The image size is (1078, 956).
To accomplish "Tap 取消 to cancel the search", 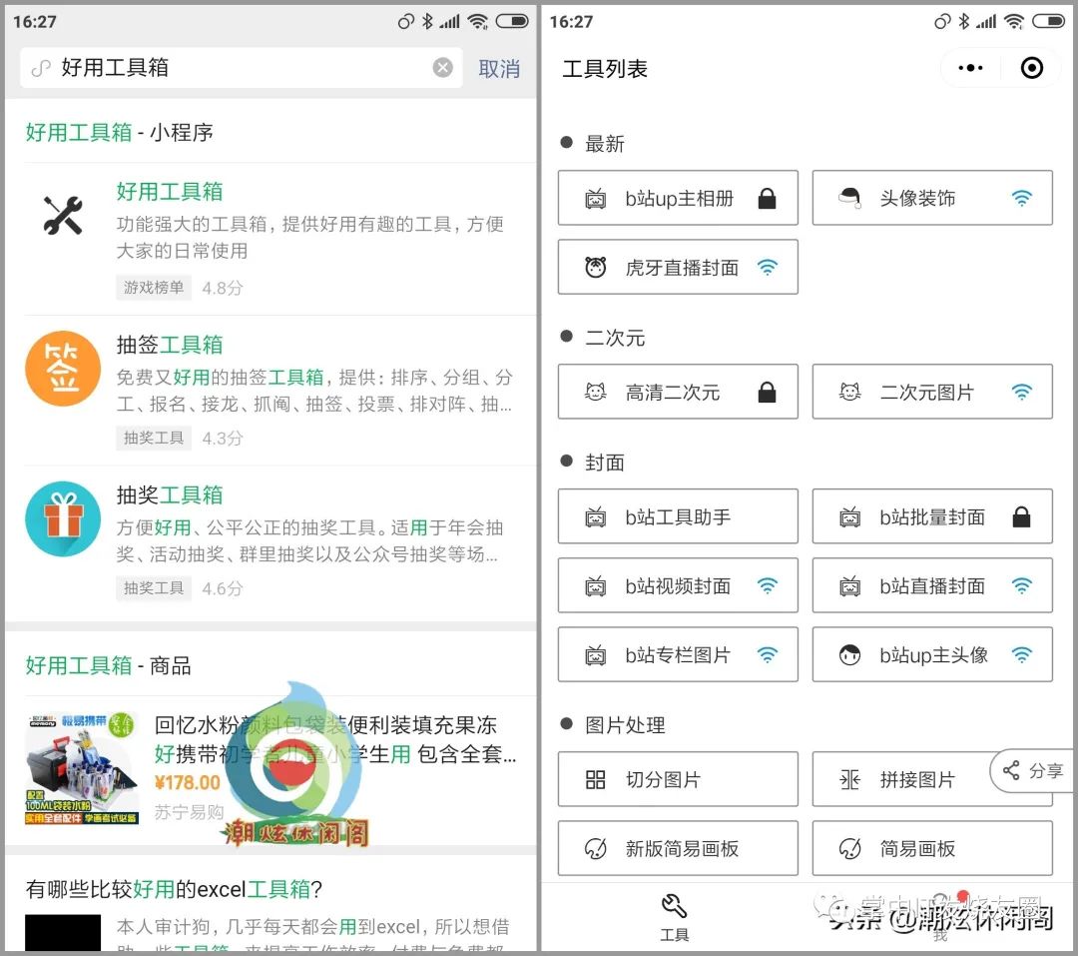I will click(x=499, y=68).
